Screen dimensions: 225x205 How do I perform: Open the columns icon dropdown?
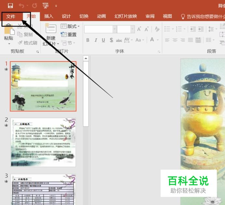pos(210,40)
